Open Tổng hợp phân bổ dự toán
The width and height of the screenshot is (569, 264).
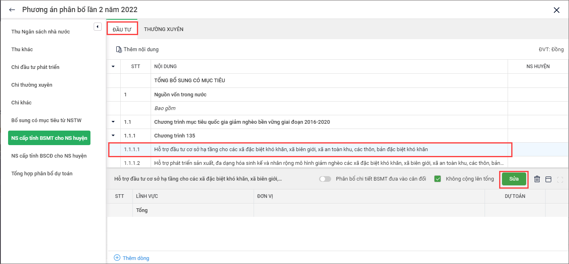[42, 174]
